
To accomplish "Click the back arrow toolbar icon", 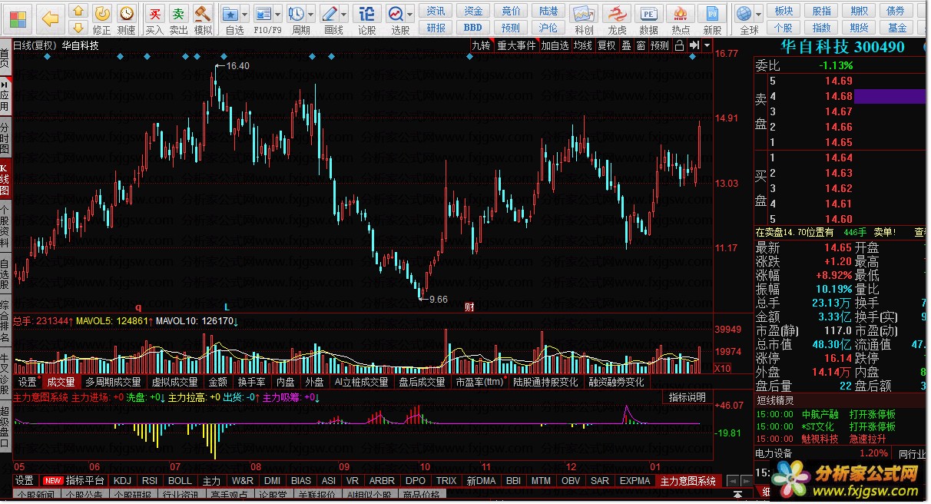I will (x=51, y=18).
